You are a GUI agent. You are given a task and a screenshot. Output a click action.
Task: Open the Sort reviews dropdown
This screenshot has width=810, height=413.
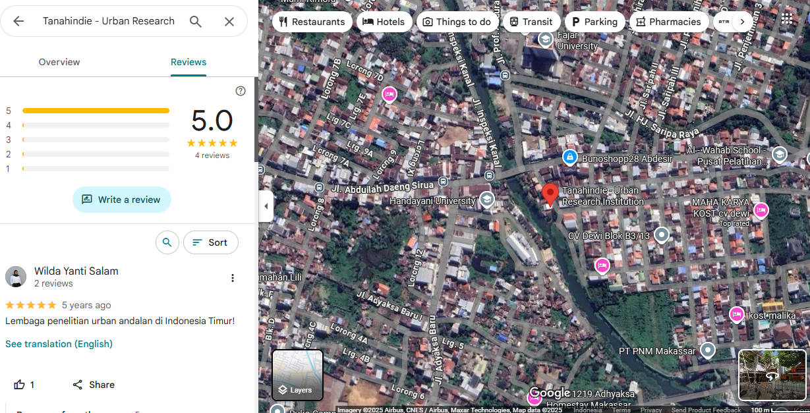[210, 242]
